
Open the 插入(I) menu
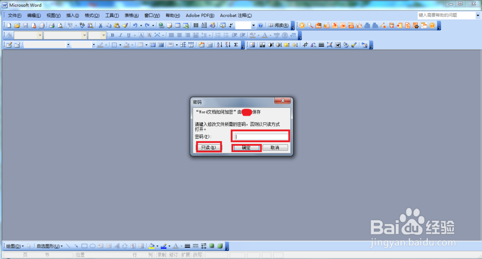pyautogui.click(x=73, y=15)
